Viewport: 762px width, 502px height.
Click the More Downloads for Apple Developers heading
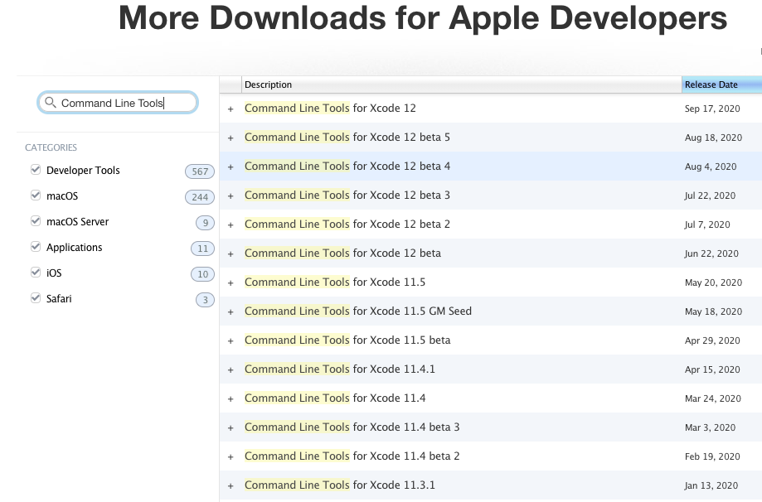coord(423,18)
